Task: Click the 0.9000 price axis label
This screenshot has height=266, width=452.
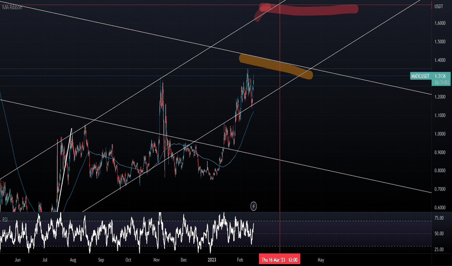Action: coord(440,152)
